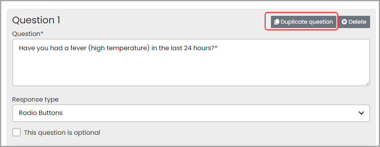Toggle the question optional checkbox
Image resolution: width=380 pixels, height=147 pixels.
coord(17,132)
